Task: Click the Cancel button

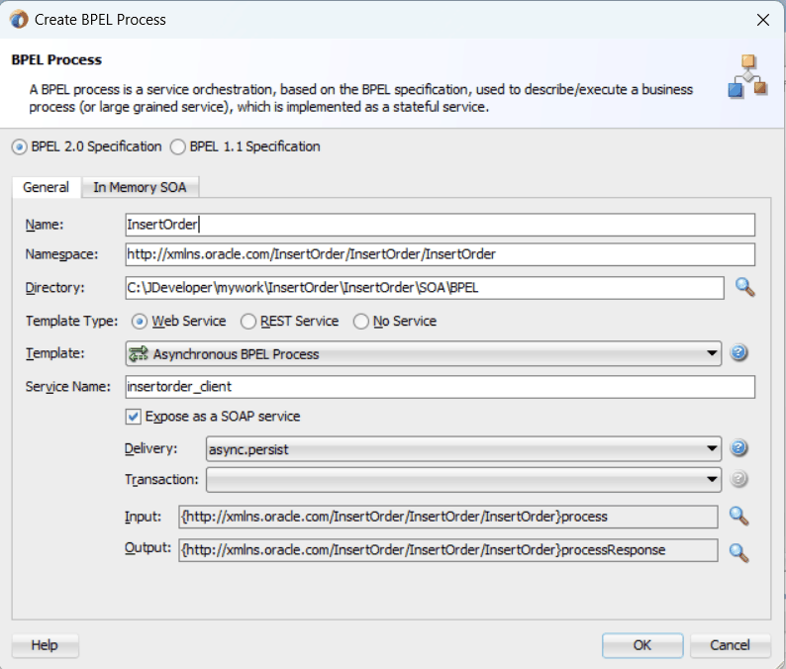Action: (x=730, y=645)
